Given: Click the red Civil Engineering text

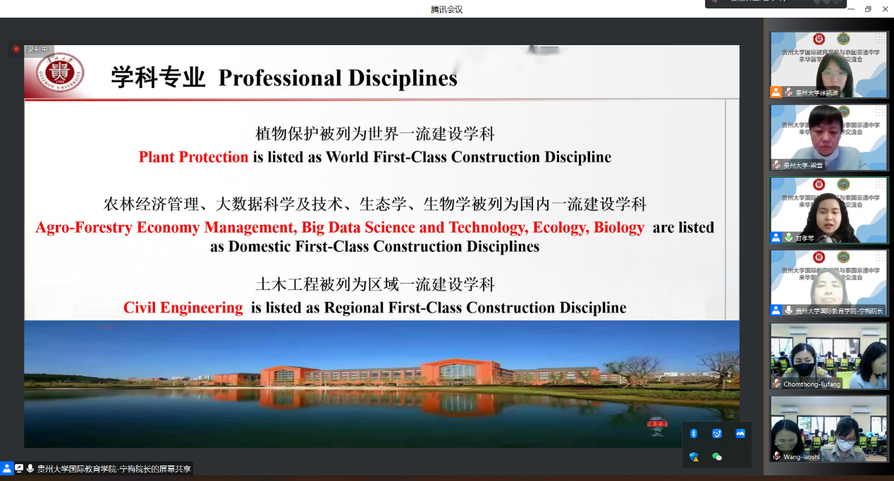Looking at the screenshot, I should 183,308.
